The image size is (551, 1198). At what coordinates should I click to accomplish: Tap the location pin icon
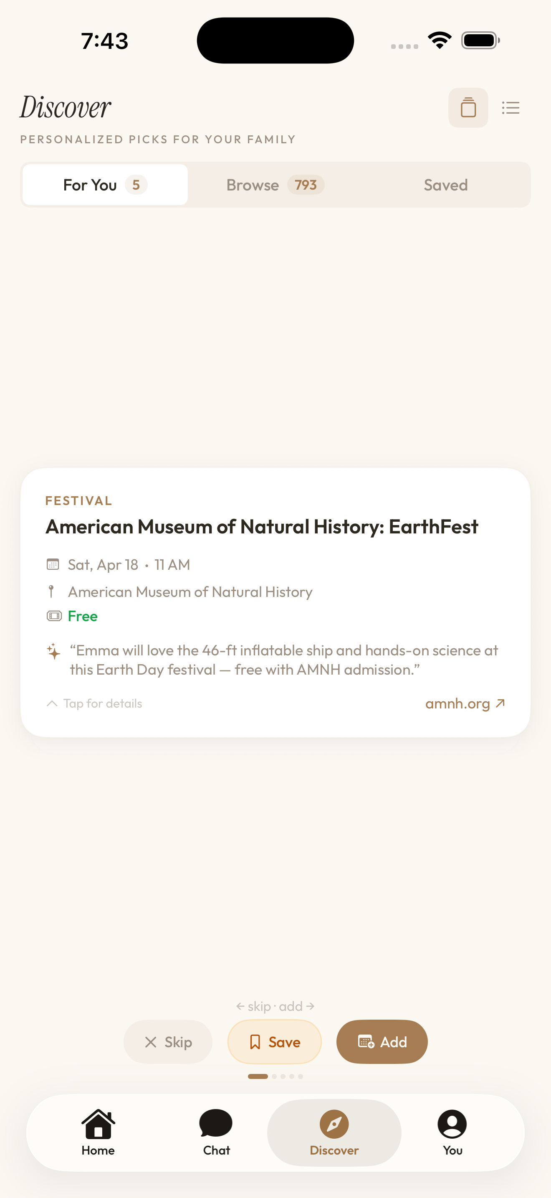[x=52, y=591]
